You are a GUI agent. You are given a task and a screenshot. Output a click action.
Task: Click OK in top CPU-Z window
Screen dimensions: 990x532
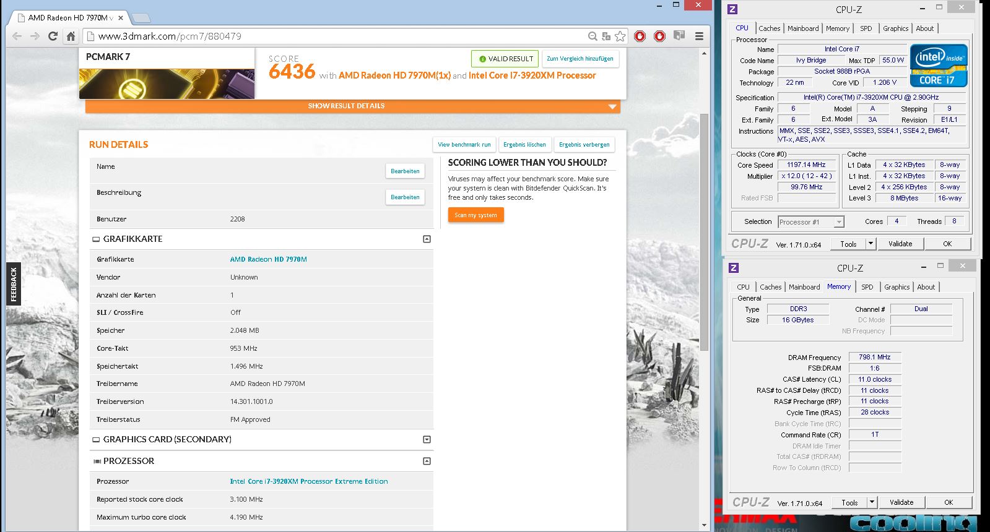pyautogui.click(x=947, y=244)
